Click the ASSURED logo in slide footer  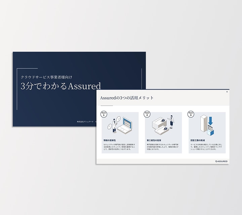(221, 161)
